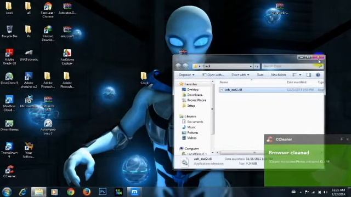Open the Your Software shopping cart shortcut
Screen dimensions: 351x197
point(29,150)
